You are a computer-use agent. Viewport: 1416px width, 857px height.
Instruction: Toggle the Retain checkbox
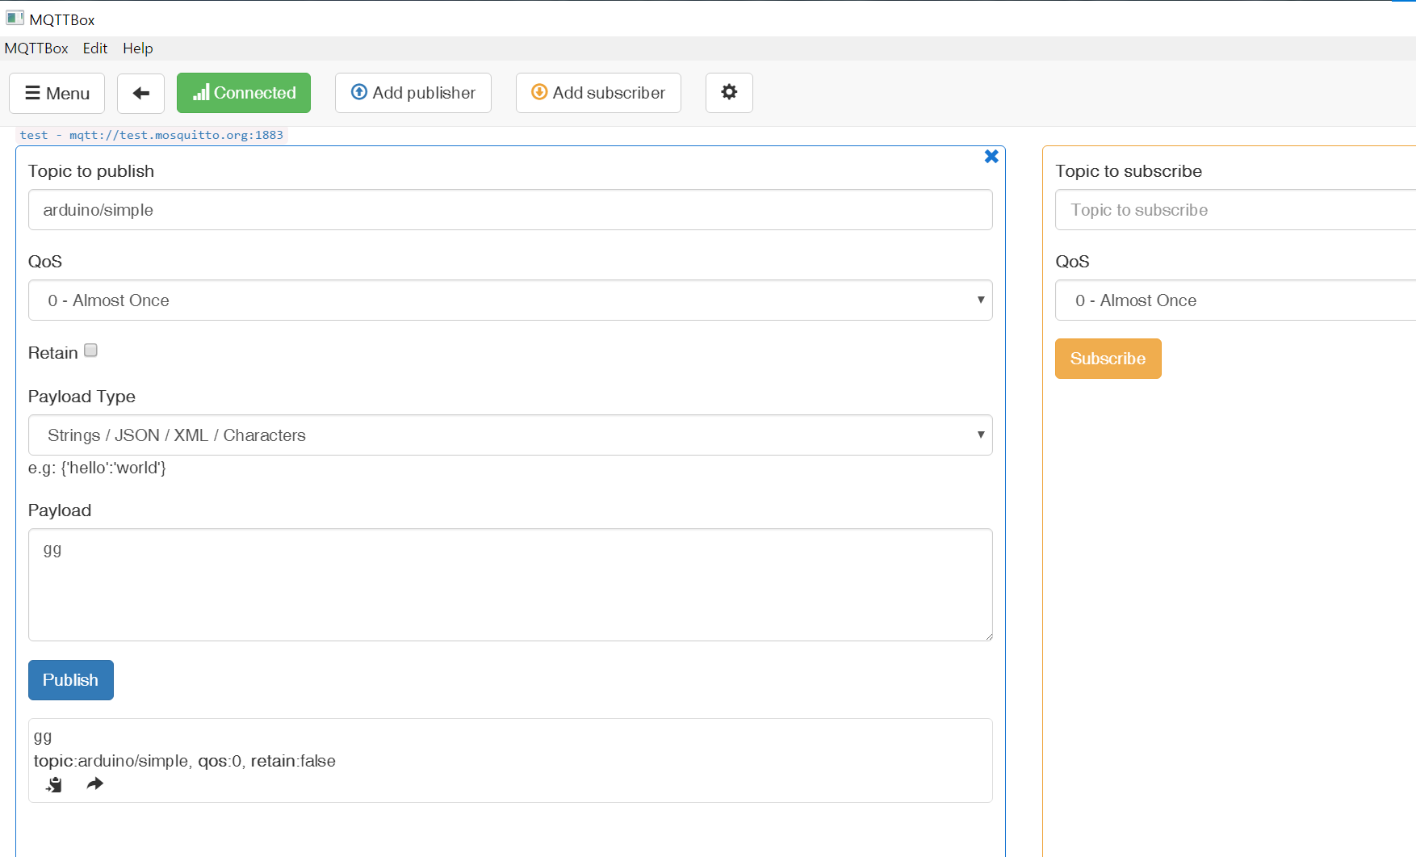pyautogui.click(x=91, y=351)
